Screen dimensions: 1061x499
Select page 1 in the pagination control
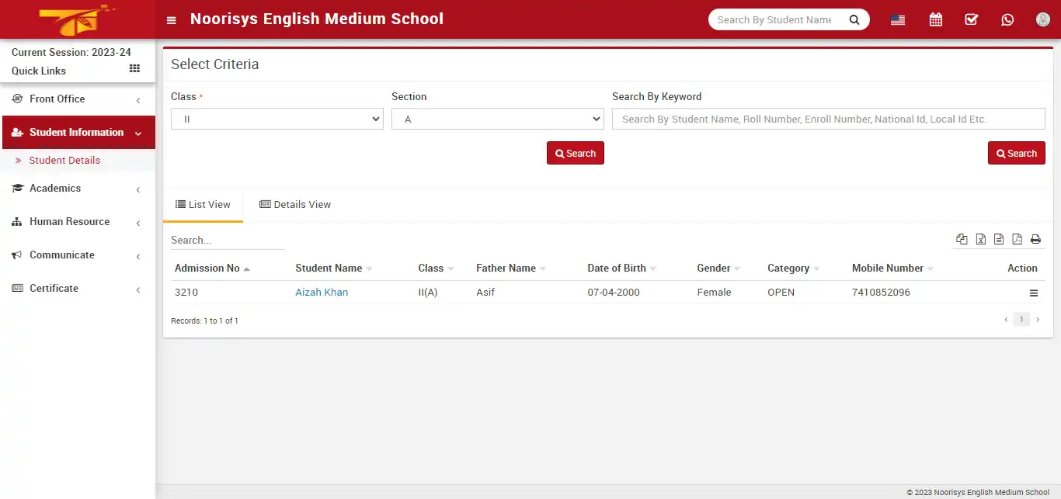(x=1021, y=319)
